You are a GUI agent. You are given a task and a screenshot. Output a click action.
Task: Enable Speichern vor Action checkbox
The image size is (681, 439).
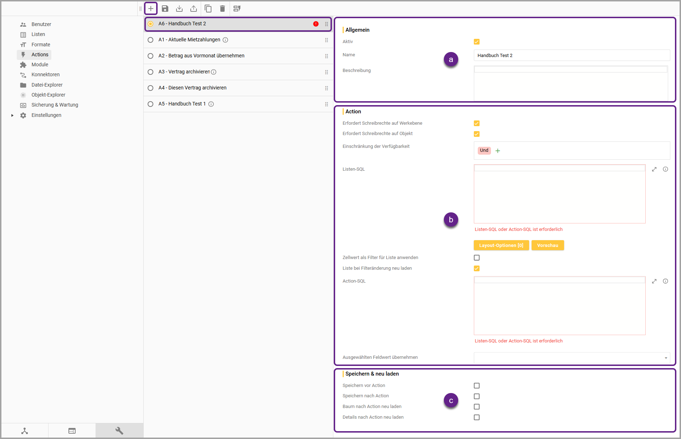477,386
